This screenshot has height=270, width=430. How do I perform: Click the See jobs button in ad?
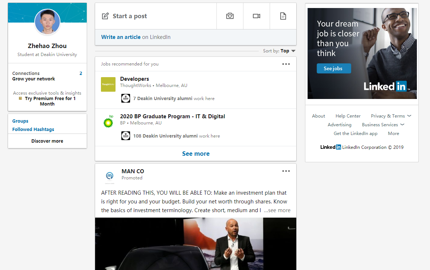333,68
